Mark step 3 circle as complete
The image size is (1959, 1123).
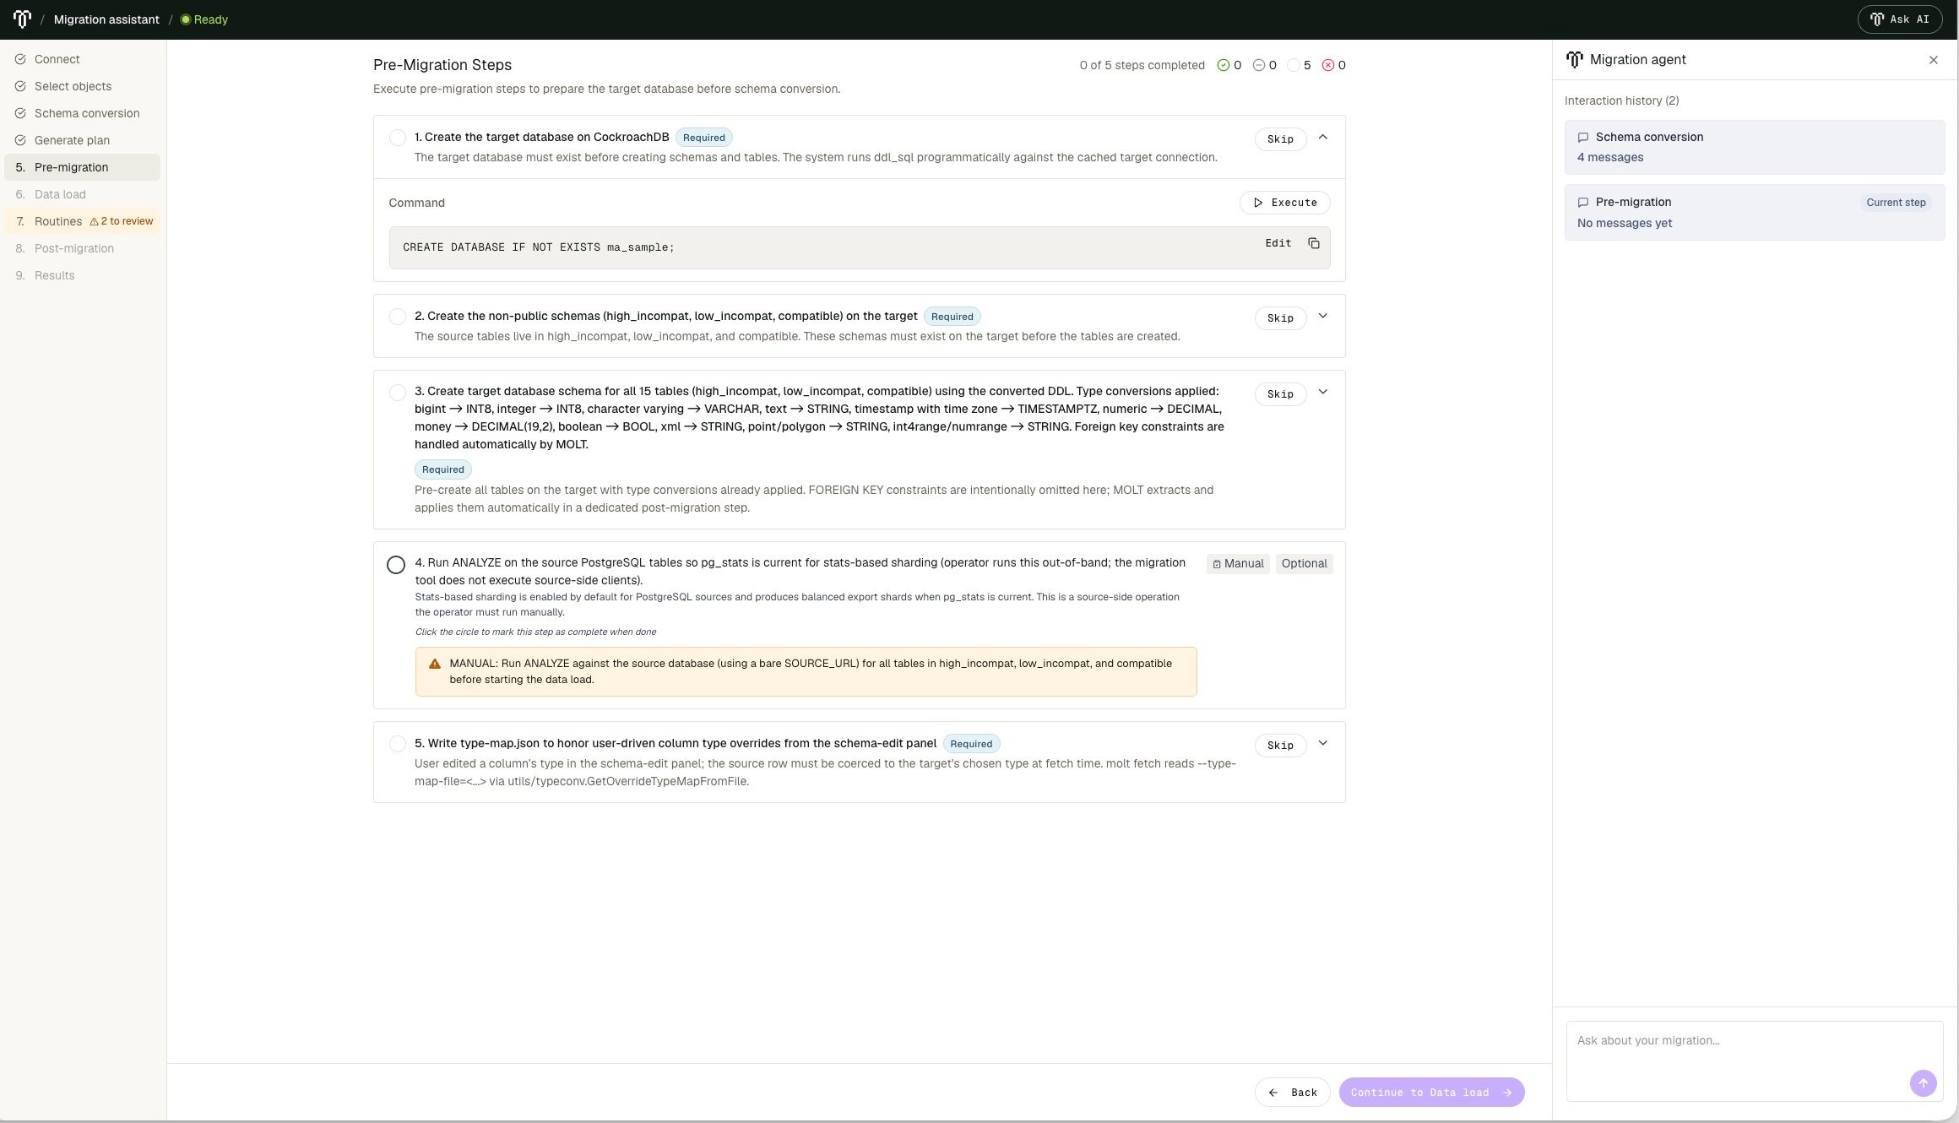click(x=397, y=392)
